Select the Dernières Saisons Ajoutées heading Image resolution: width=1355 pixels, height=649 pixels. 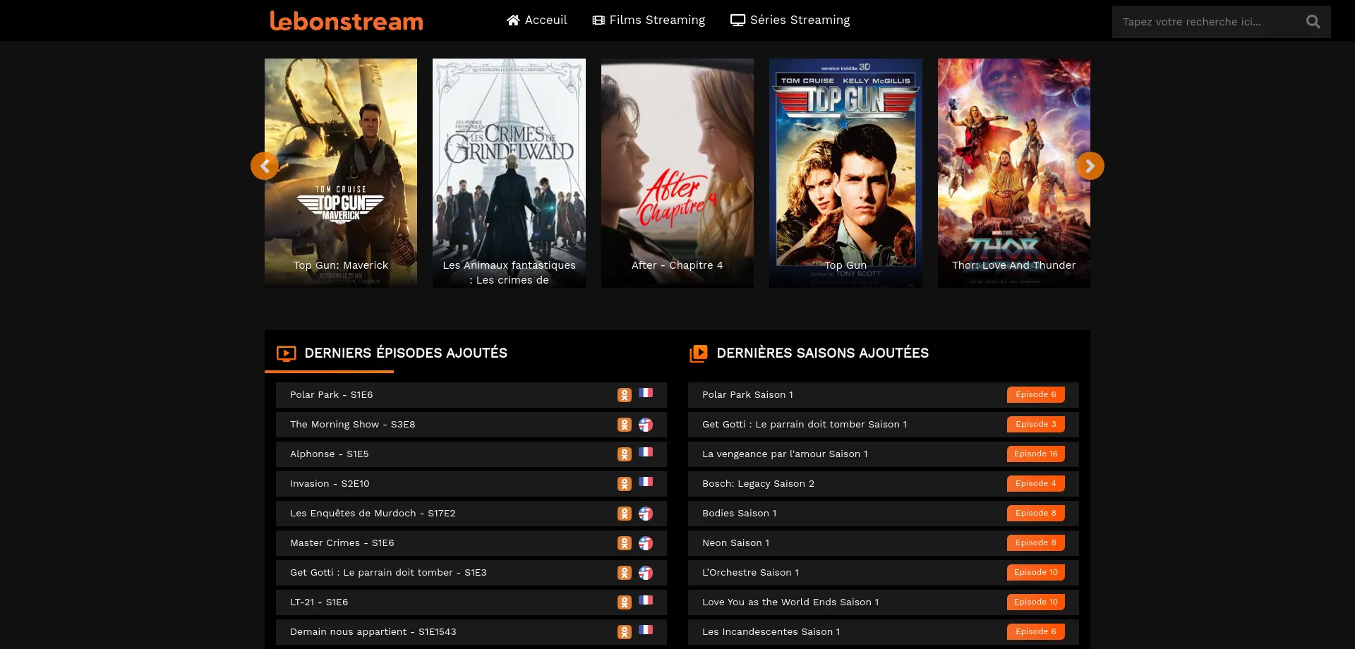[823, 353]
